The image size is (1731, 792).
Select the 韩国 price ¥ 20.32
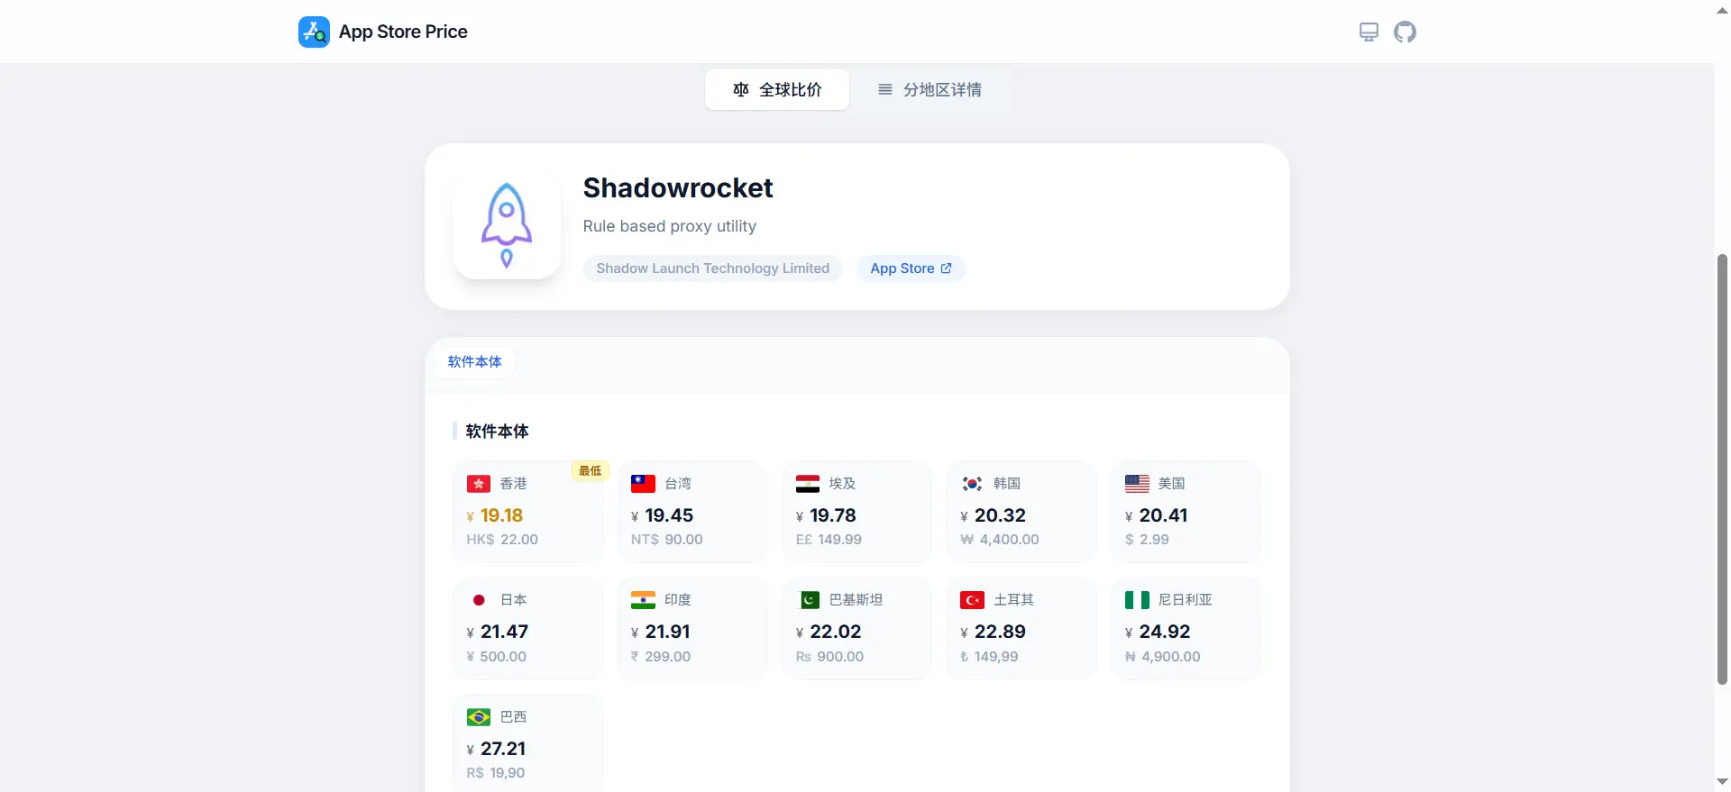[993, 515]
